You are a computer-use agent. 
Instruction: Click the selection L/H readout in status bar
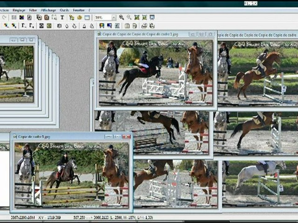113,217
